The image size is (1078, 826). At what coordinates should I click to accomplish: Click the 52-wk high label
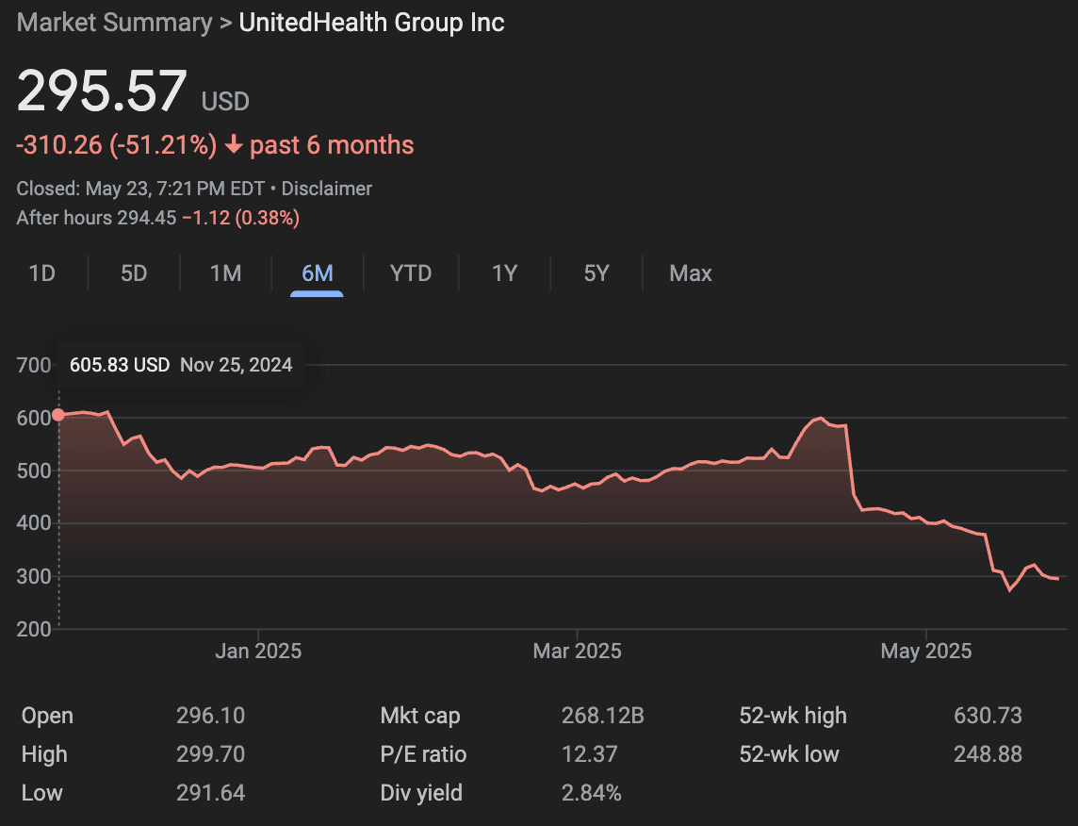coord(792,716)
